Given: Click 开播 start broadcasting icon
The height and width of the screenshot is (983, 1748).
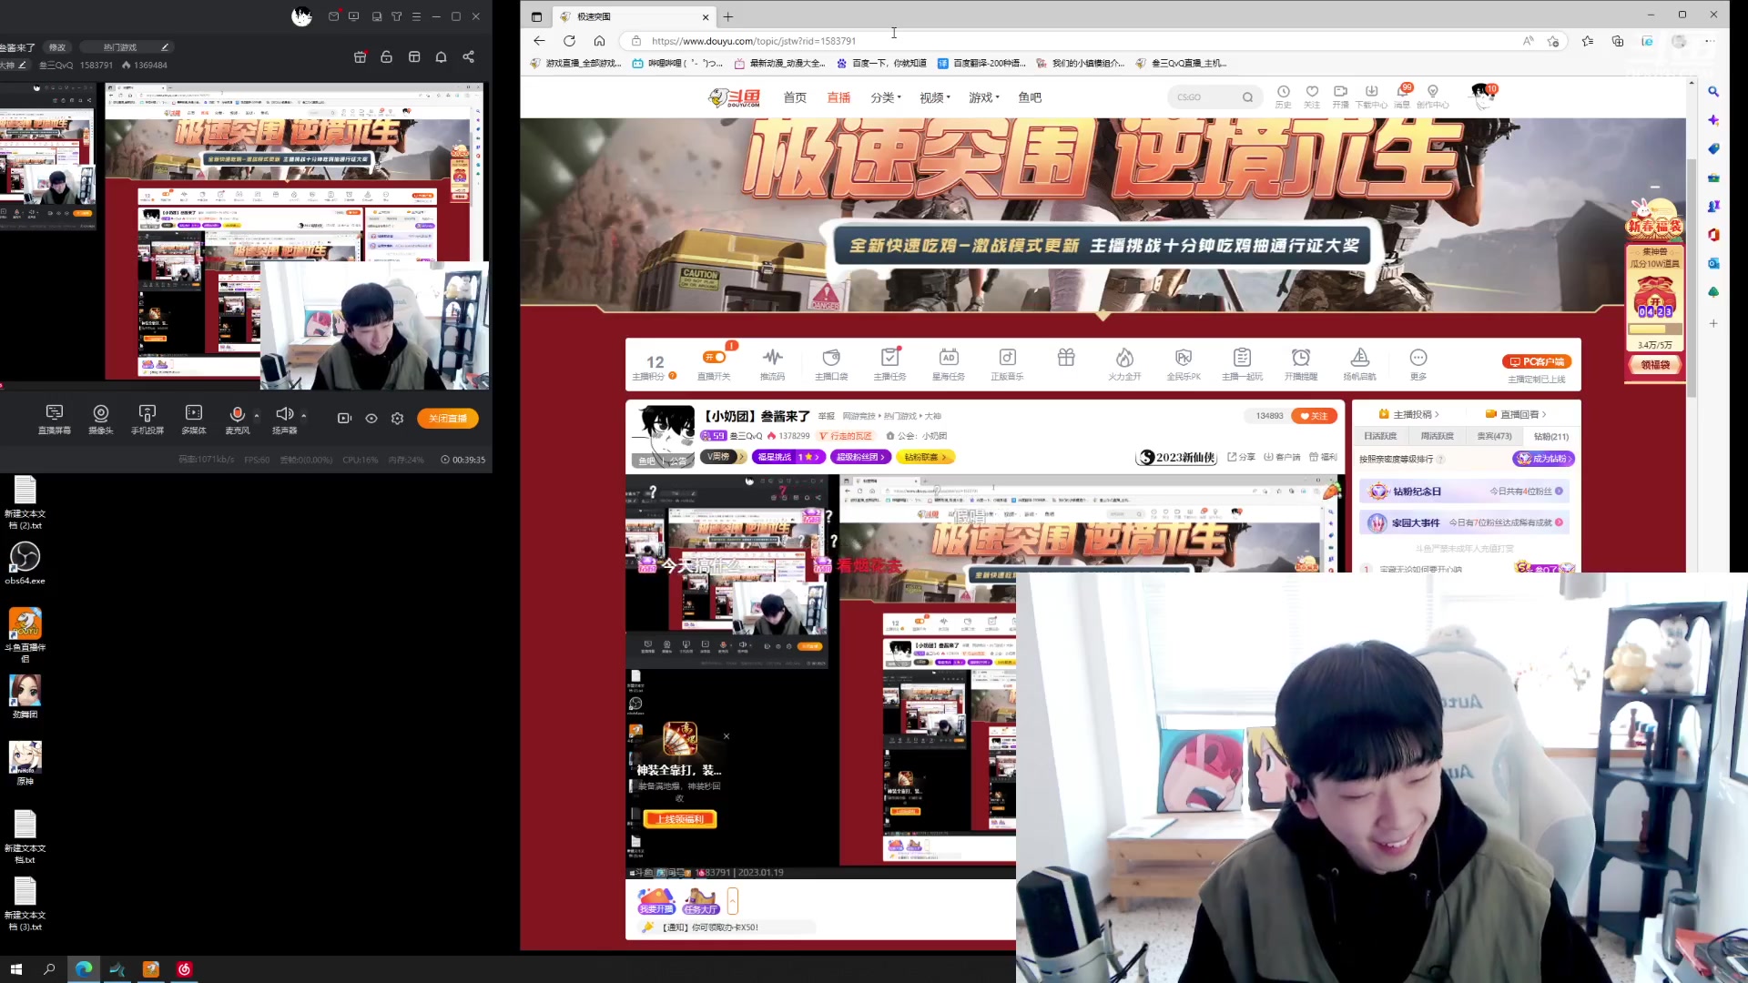Looking at the screenshot, I should click(1340, 96).
